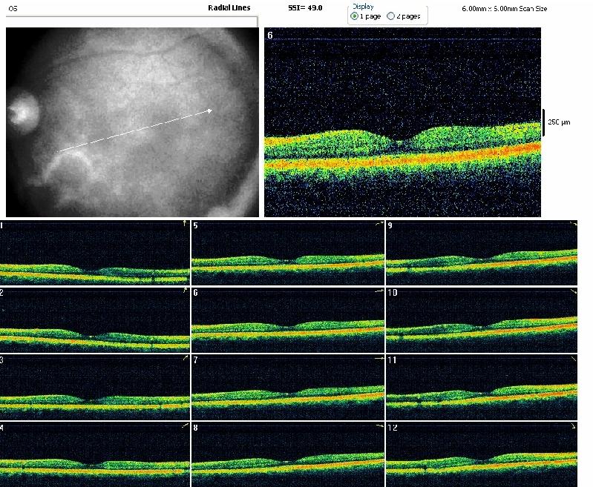Select radial scan thumbnail number 11
The height and width of the screenshot is (487, 593).
coord(482,387)
